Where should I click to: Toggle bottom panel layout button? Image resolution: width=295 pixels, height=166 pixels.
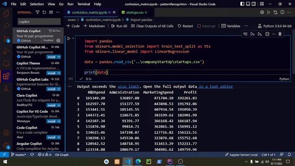coord(248,4)
